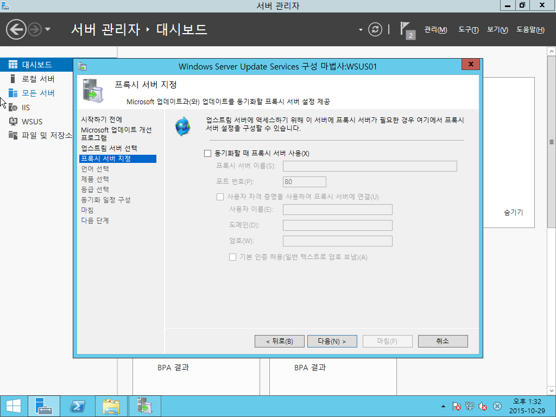Click the 프록시 서버 이름 input field
Screen dimensions: 556x417
point(370,166)
